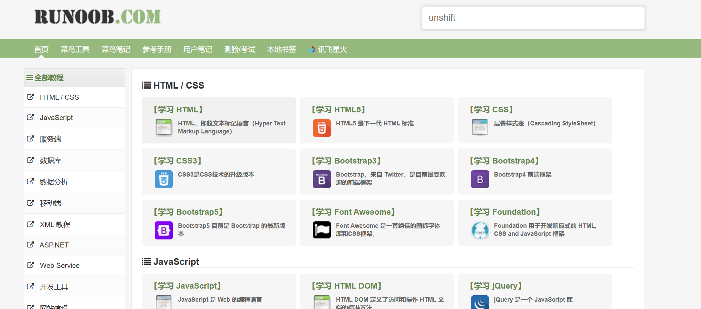Click the 讯飞星火 flame icon
Viewport: 701px width, 309px height.
point(312,49)
